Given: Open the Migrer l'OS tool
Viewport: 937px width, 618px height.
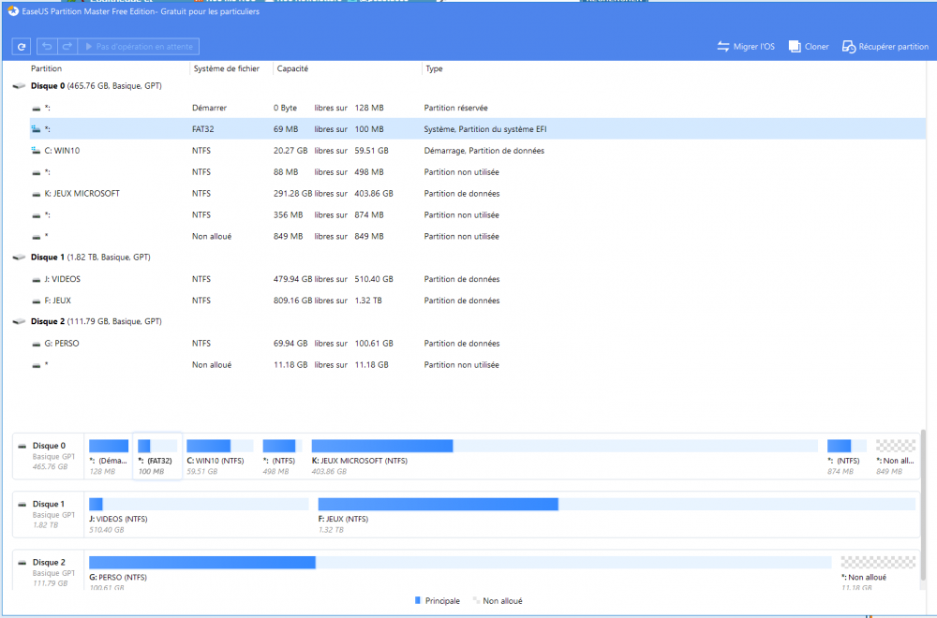Looking at the screenshot, I should [x=746, y=46].
